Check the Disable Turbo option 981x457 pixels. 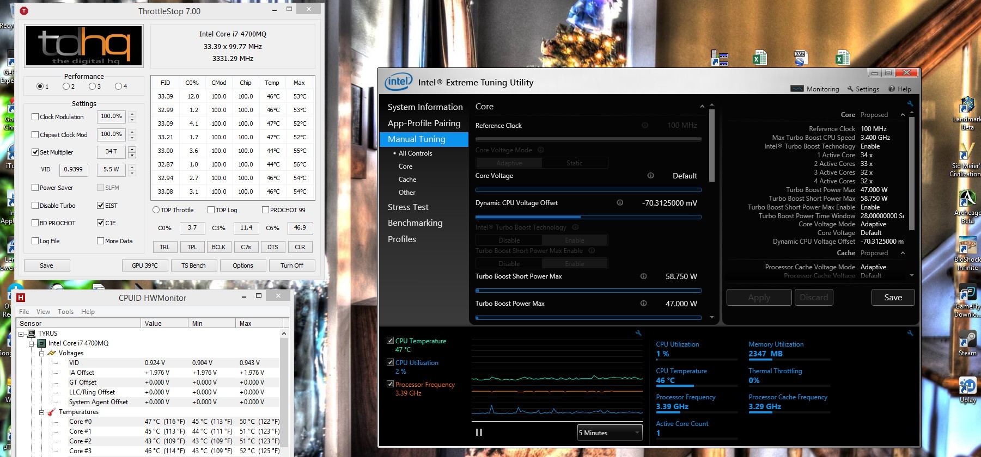(x=35, y=206)
